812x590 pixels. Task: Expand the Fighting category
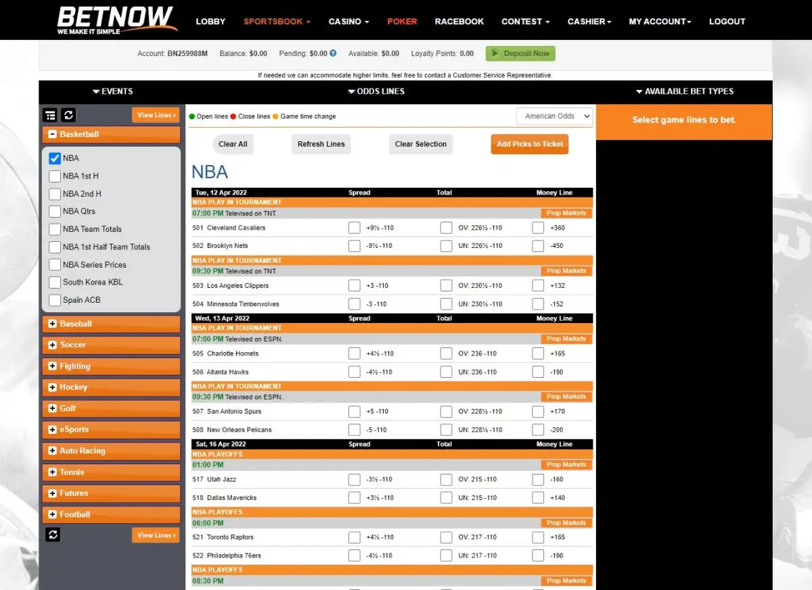pos(52,366)
